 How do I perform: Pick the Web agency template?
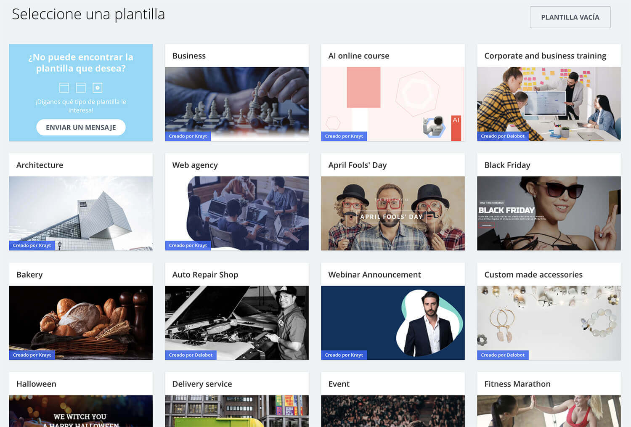(236, 213)
